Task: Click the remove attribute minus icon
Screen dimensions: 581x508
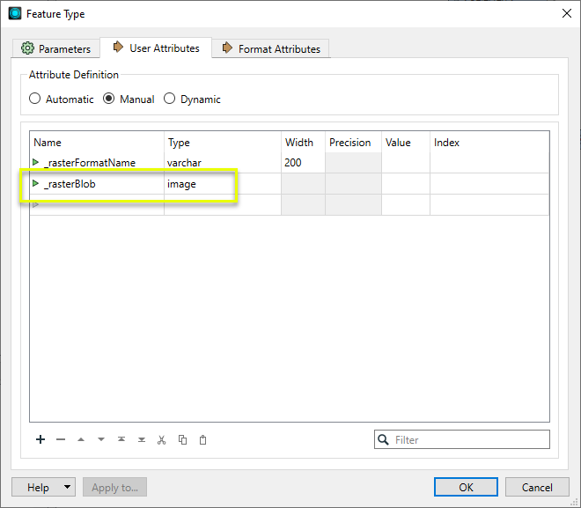Action: click(x=61, y=439)
